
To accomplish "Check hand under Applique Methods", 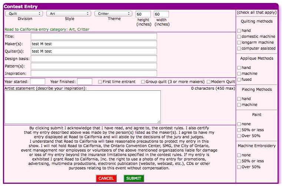I will (239, 68).
